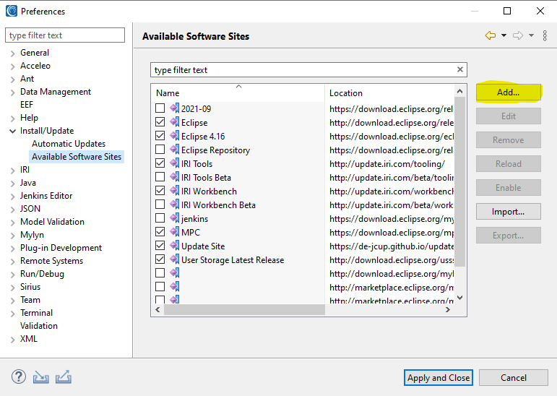Image resolution: width=557 pixels, height=396 pixels.
Task: Click the Help question mark icon
Action: [19, 376]
